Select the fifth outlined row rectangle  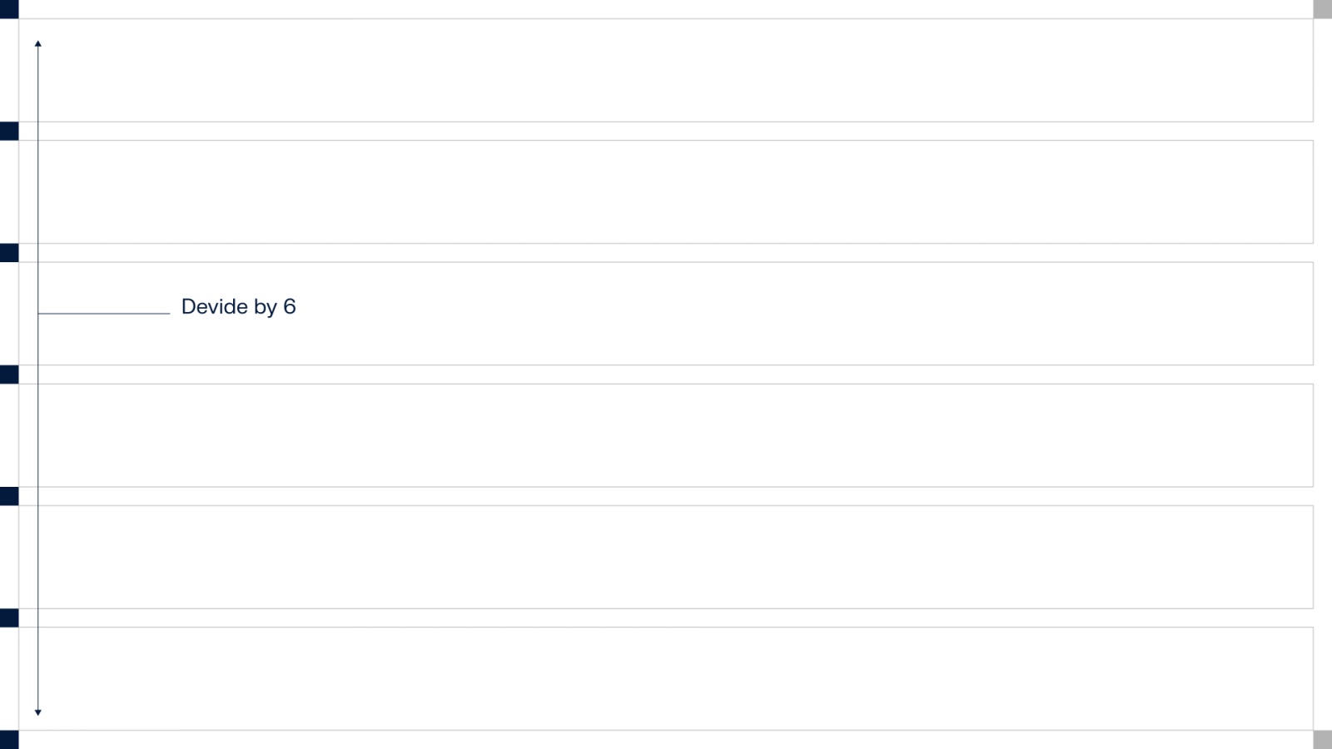pyautogui.click(x=666, y=557)
